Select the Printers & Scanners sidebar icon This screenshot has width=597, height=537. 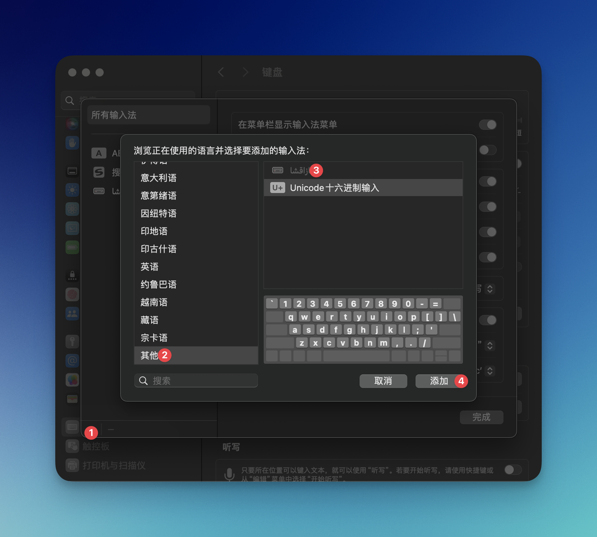(72, 465)
